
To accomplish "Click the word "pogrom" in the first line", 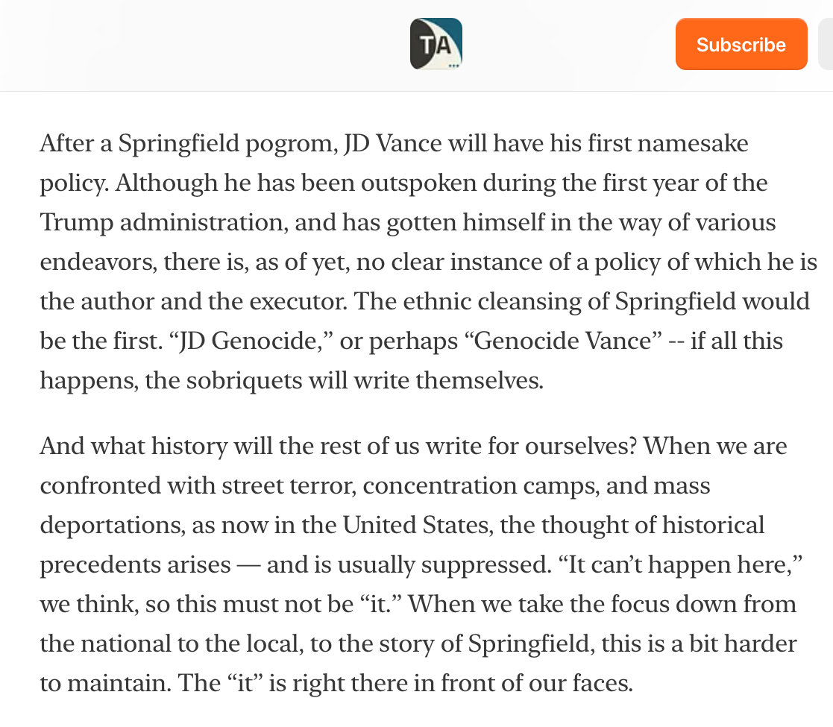I will point(292,143).
